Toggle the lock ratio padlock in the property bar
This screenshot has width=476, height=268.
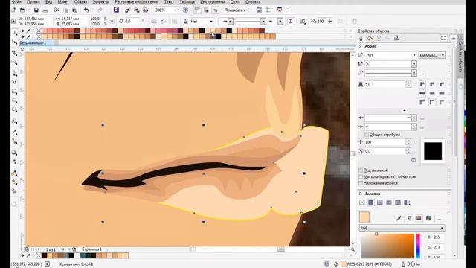click(112, 22)
